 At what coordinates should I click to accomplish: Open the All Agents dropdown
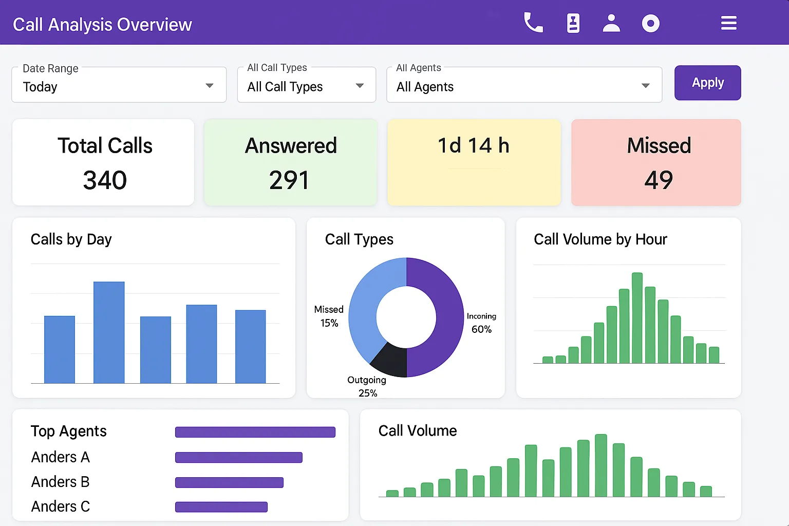(523, 85)
